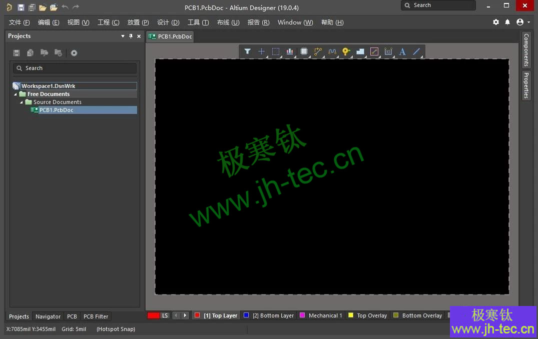Choose the rectangle selection tool
538x339 pixels.
click(276, 51)
